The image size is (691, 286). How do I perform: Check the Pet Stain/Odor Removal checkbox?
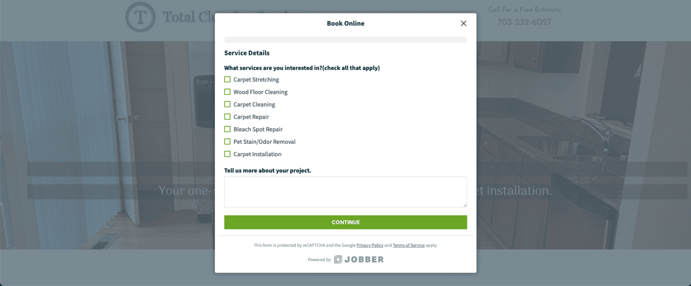(227, 142)
